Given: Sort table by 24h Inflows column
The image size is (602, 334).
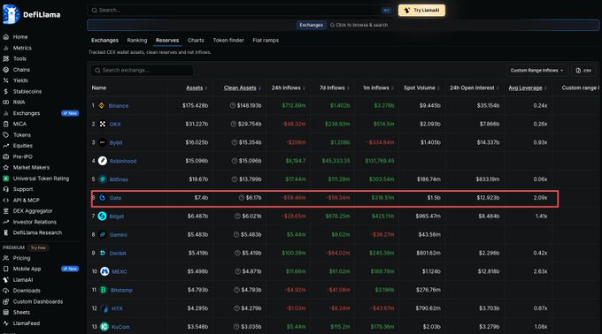Looking at the screenshot, I should point(289,88).
